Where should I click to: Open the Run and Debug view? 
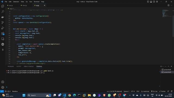coord(3,28)
